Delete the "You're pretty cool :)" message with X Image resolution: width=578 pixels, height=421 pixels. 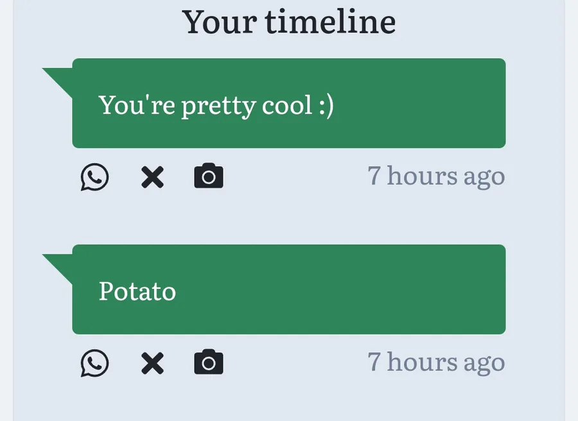pyautogui.click(x=152, y=177)
